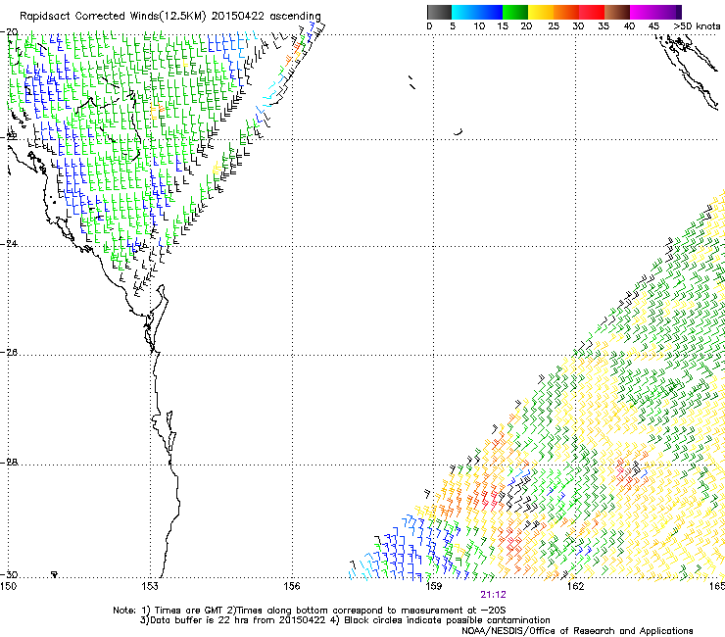Click legend number 10 under color bar
Image resolution: width=725 pixels, height=637 pixels.
[x=479, y=26]
